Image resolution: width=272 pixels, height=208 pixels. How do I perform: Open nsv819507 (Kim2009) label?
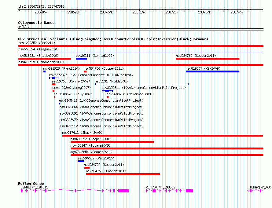(203, 68)
